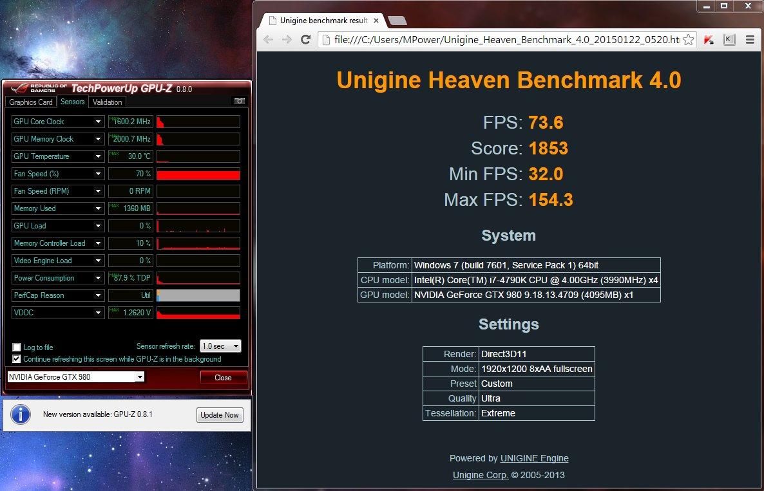This screenshot has height=491, width=764.
Task: Open the Fan Speed (%) sensor dropdown
Action: pyautogui.click(x=98, y=174)
